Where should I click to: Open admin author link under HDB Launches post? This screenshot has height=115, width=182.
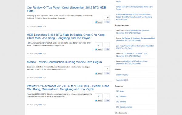click(x=40, y=54)
